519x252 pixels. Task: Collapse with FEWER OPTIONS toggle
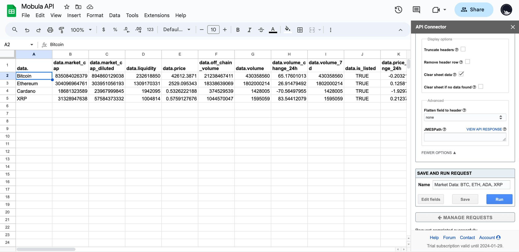click(439, 153)
